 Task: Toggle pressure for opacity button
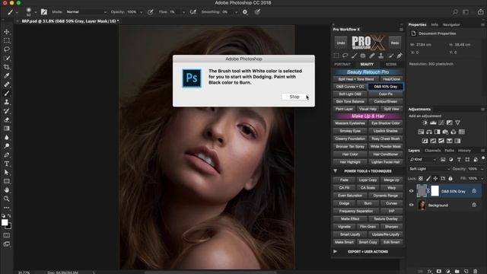(x=151, y=12)
